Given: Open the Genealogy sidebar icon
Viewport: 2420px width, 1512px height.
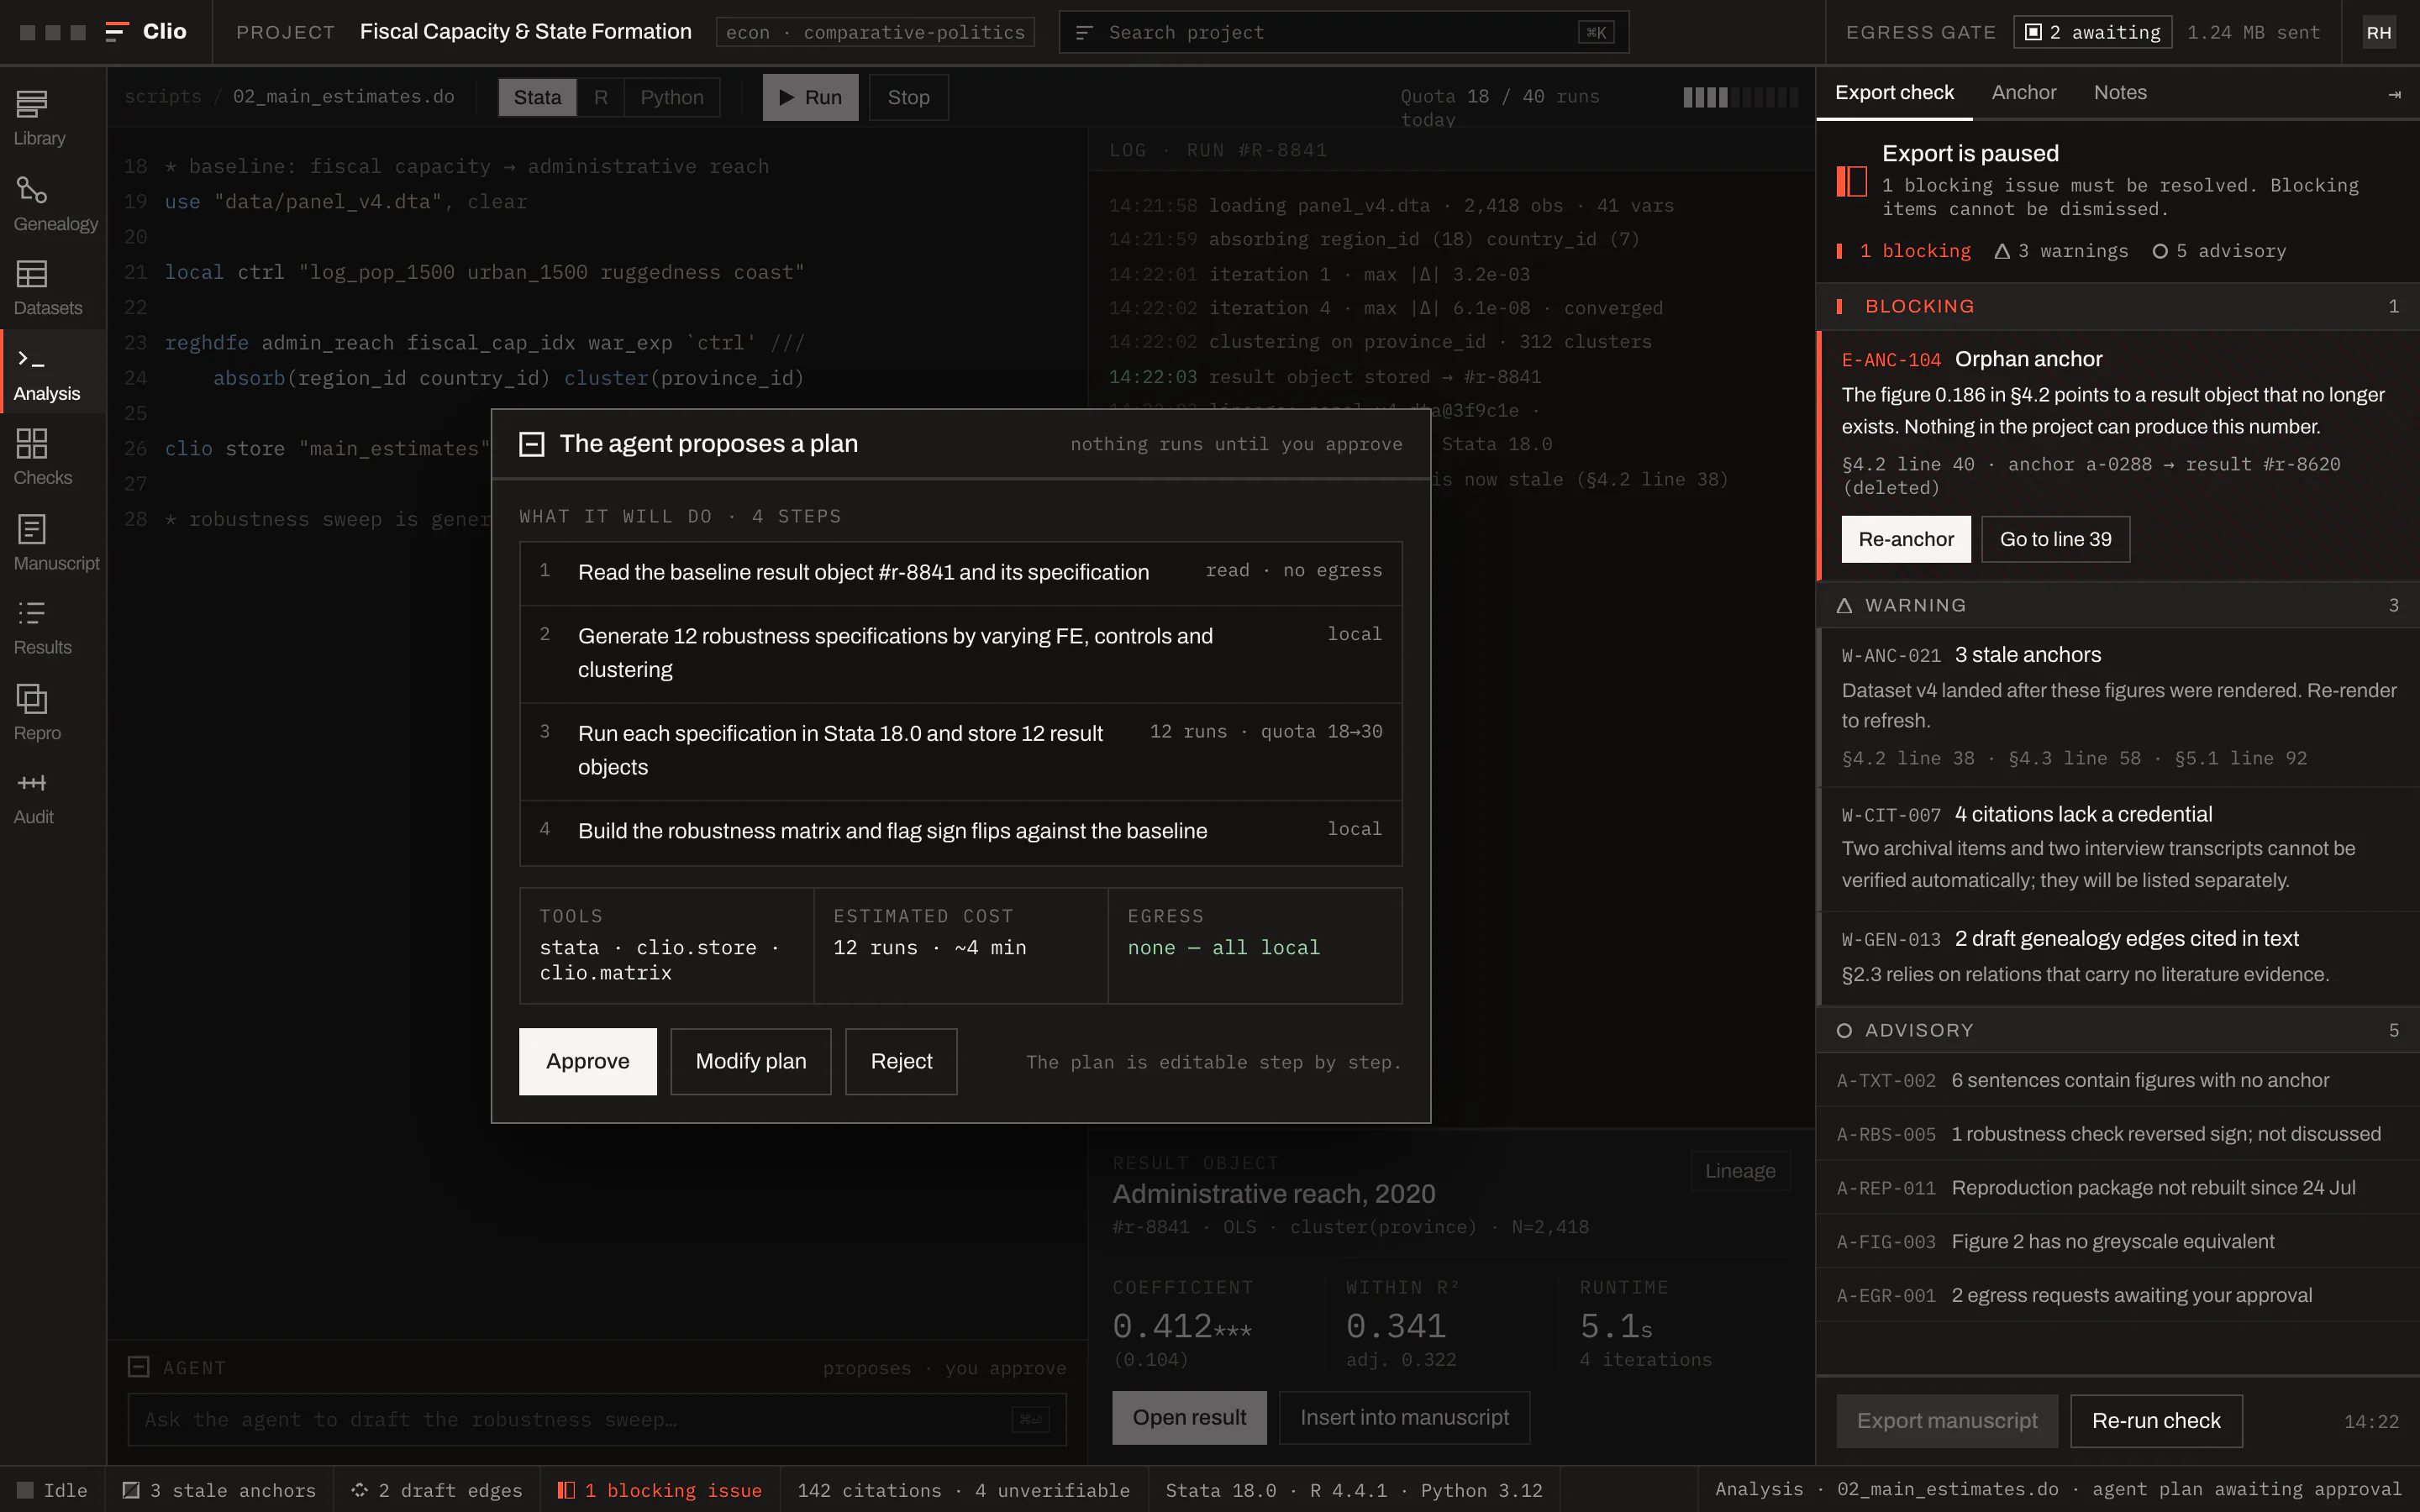Looking at the screenshot, I should coord(55,203).
